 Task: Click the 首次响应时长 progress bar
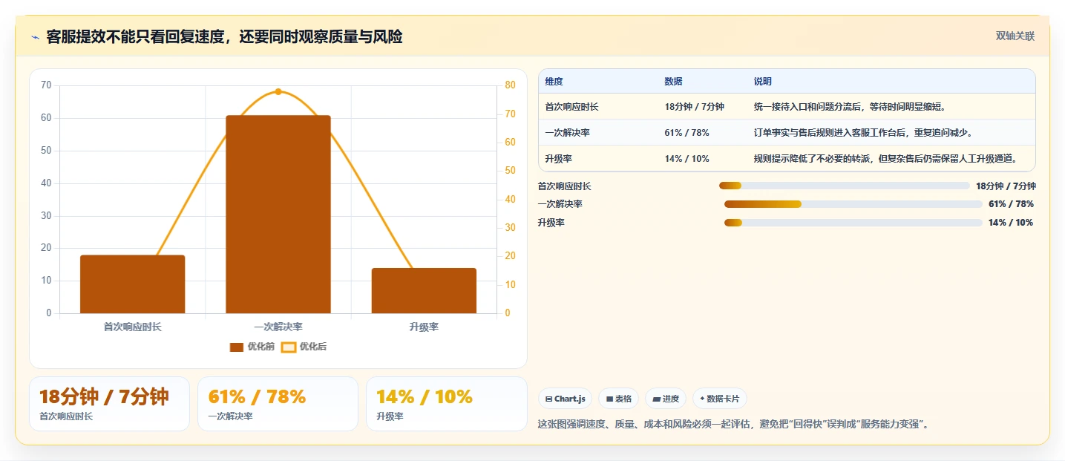[845, 186]
